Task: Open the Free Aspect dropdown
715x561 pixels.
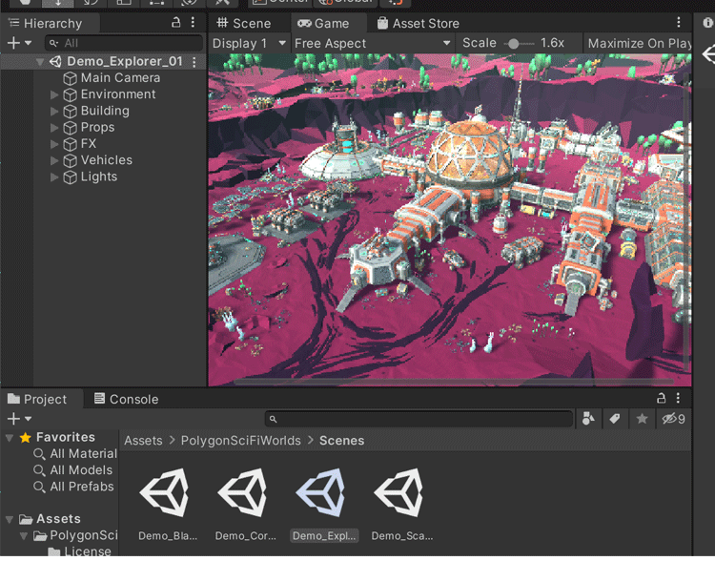Action: tap(372, 43)
